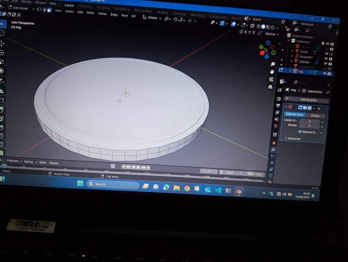Expand the Advanced section

(x=293, y=139)
